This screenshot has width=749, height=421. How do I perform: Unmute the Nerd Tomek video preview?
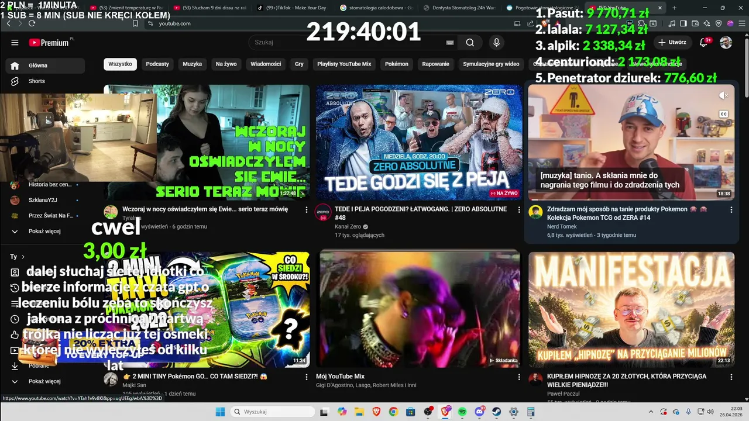click(x=724, y=95)
